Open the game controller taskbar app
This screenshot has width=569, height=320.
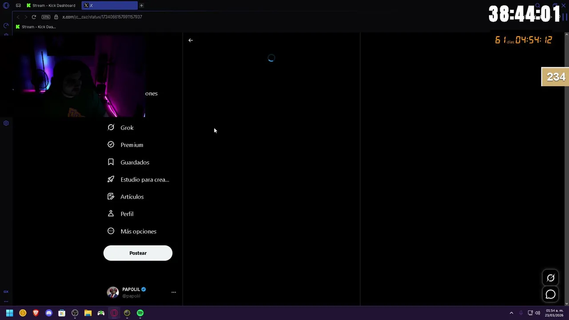pos(101,313)
